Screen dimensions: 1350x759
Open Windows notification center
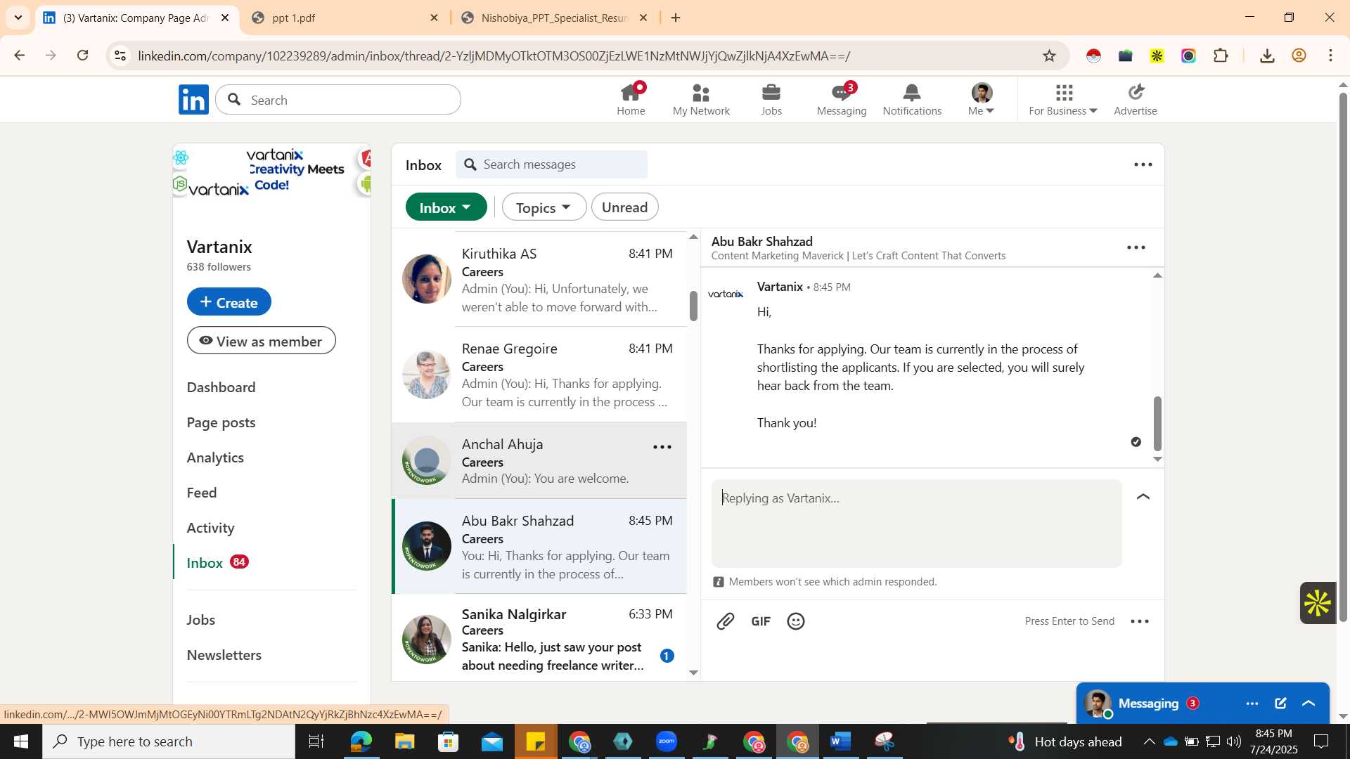[1321, 741]
